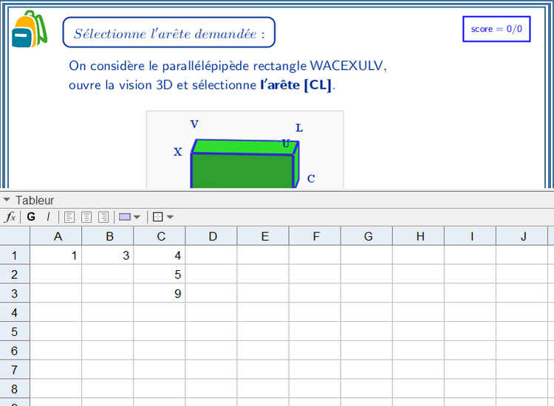Select column C header
Screen dimensions: 554x406
coord(160,235)
